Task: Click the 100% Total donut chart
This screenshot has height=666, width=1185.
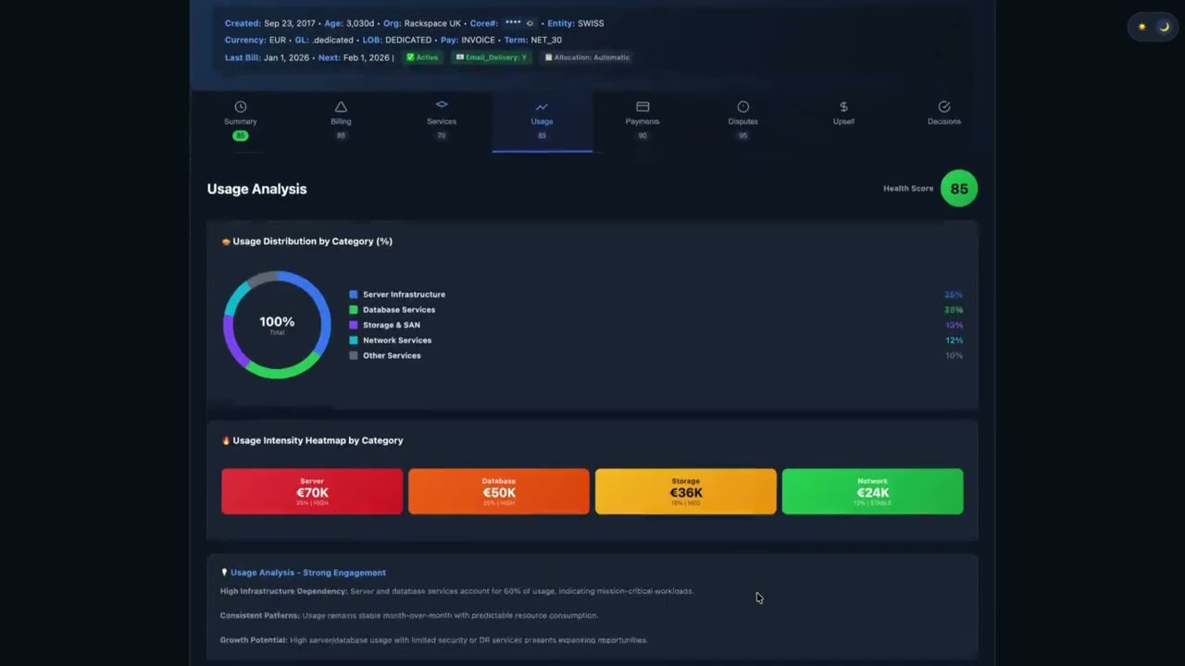Action: point(277,325)
